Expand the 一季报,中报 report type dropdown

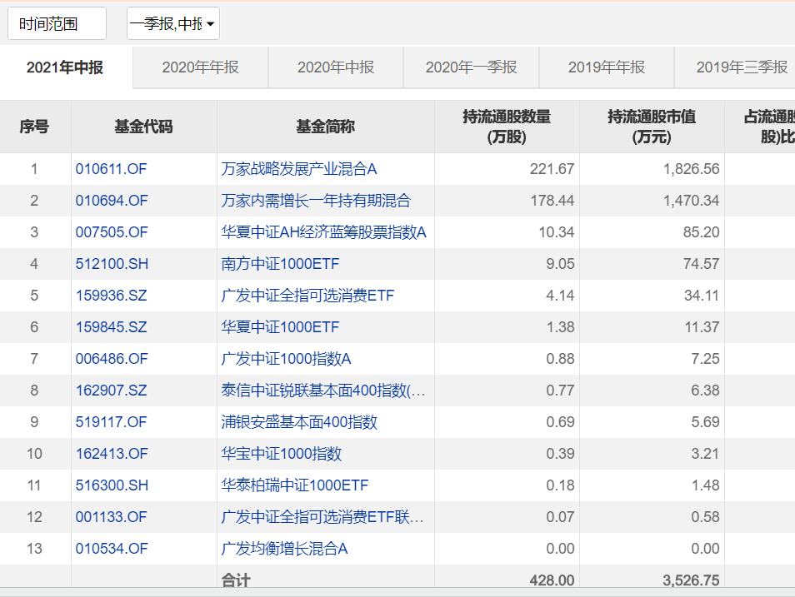(171, 22)
